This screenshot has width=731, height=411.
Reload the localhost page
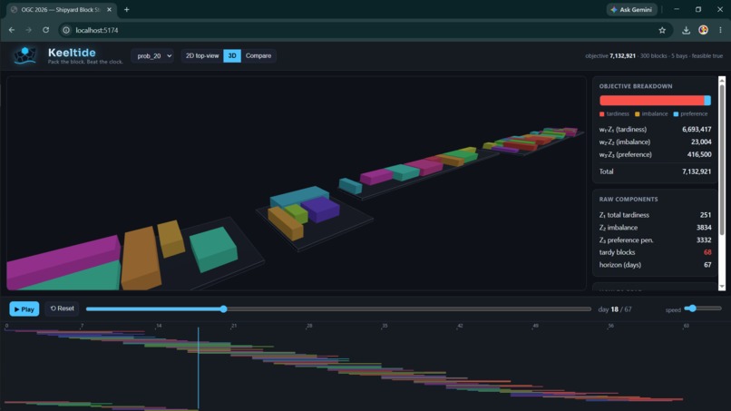click(45, 30)
